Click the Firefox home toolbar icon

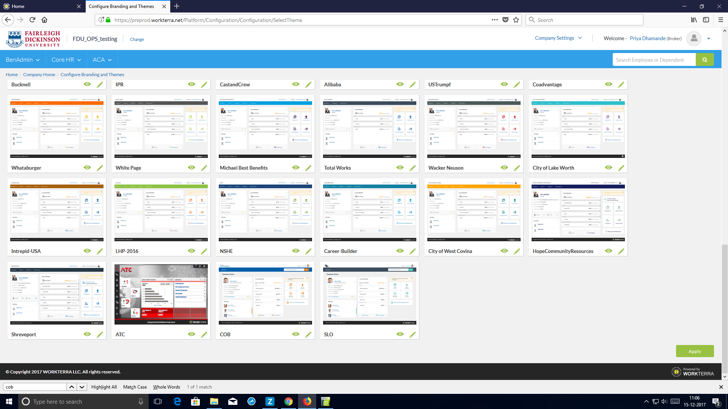44,20
